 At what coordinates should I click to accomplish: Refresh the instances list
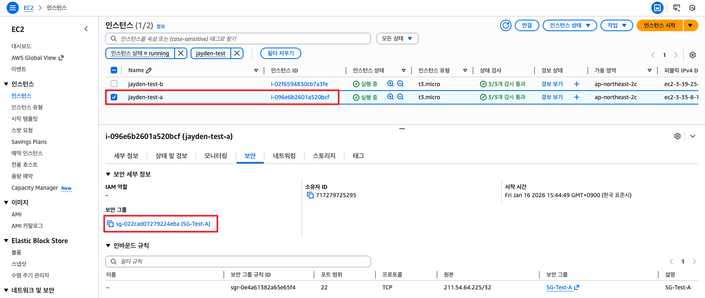coord(506,25)
